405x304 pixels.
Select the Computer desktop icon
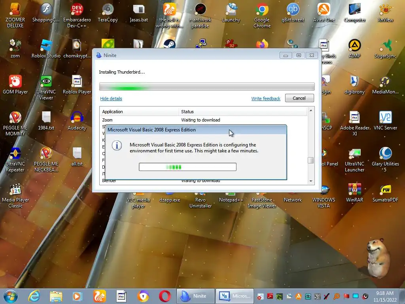pyautogui.click(x=355, y=12)
